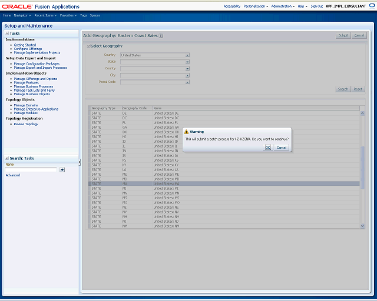Open the Help menu
The width and height of the screenshot is (377, 301).
pos(302,6)
